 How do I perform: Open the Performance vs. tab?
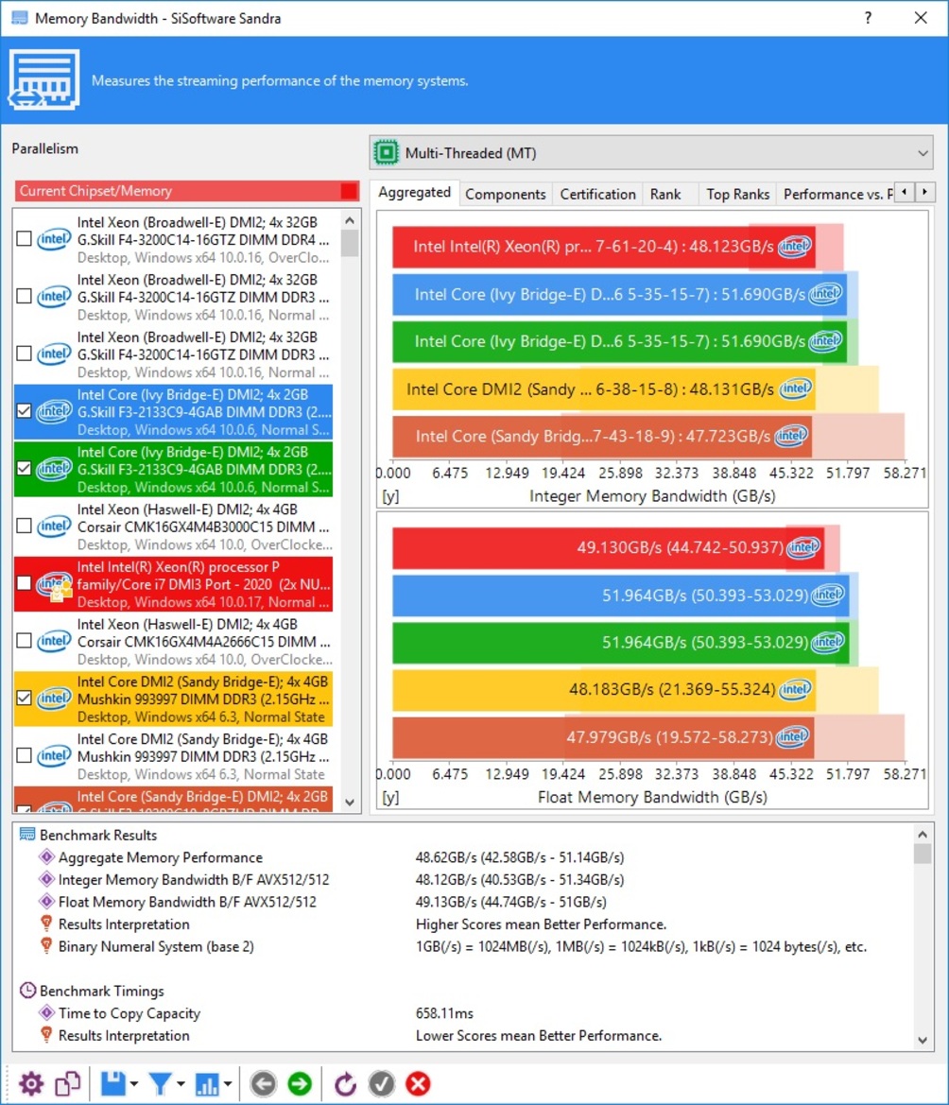coord(837,194)
